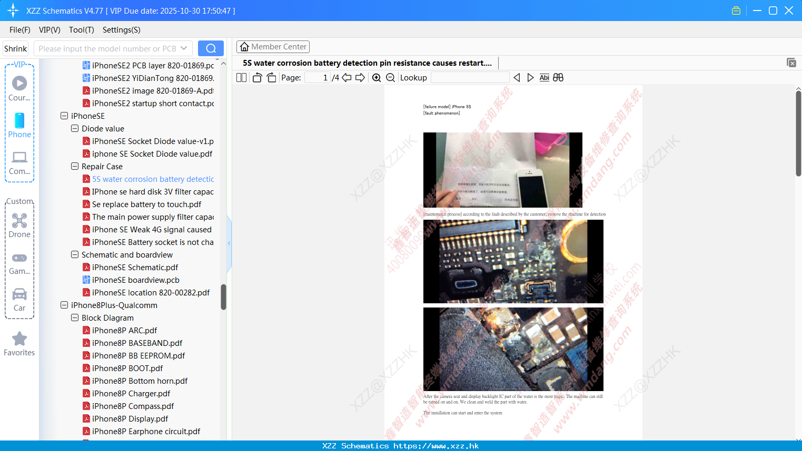Viewport: 802px width, 451px height.
Task: Collapse the Schematic and boardview folder
Action: click(75, 254)
